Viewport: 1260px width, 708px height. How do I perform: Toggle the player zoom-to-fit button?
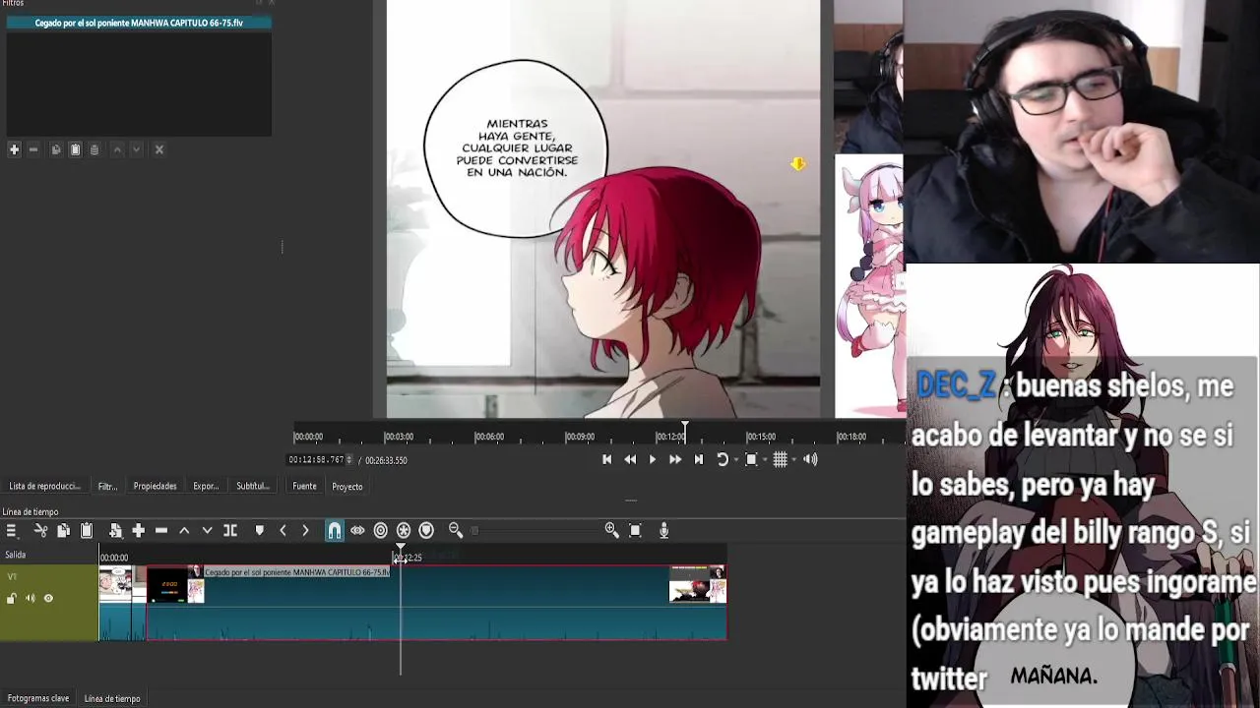[x=751, y=459]
